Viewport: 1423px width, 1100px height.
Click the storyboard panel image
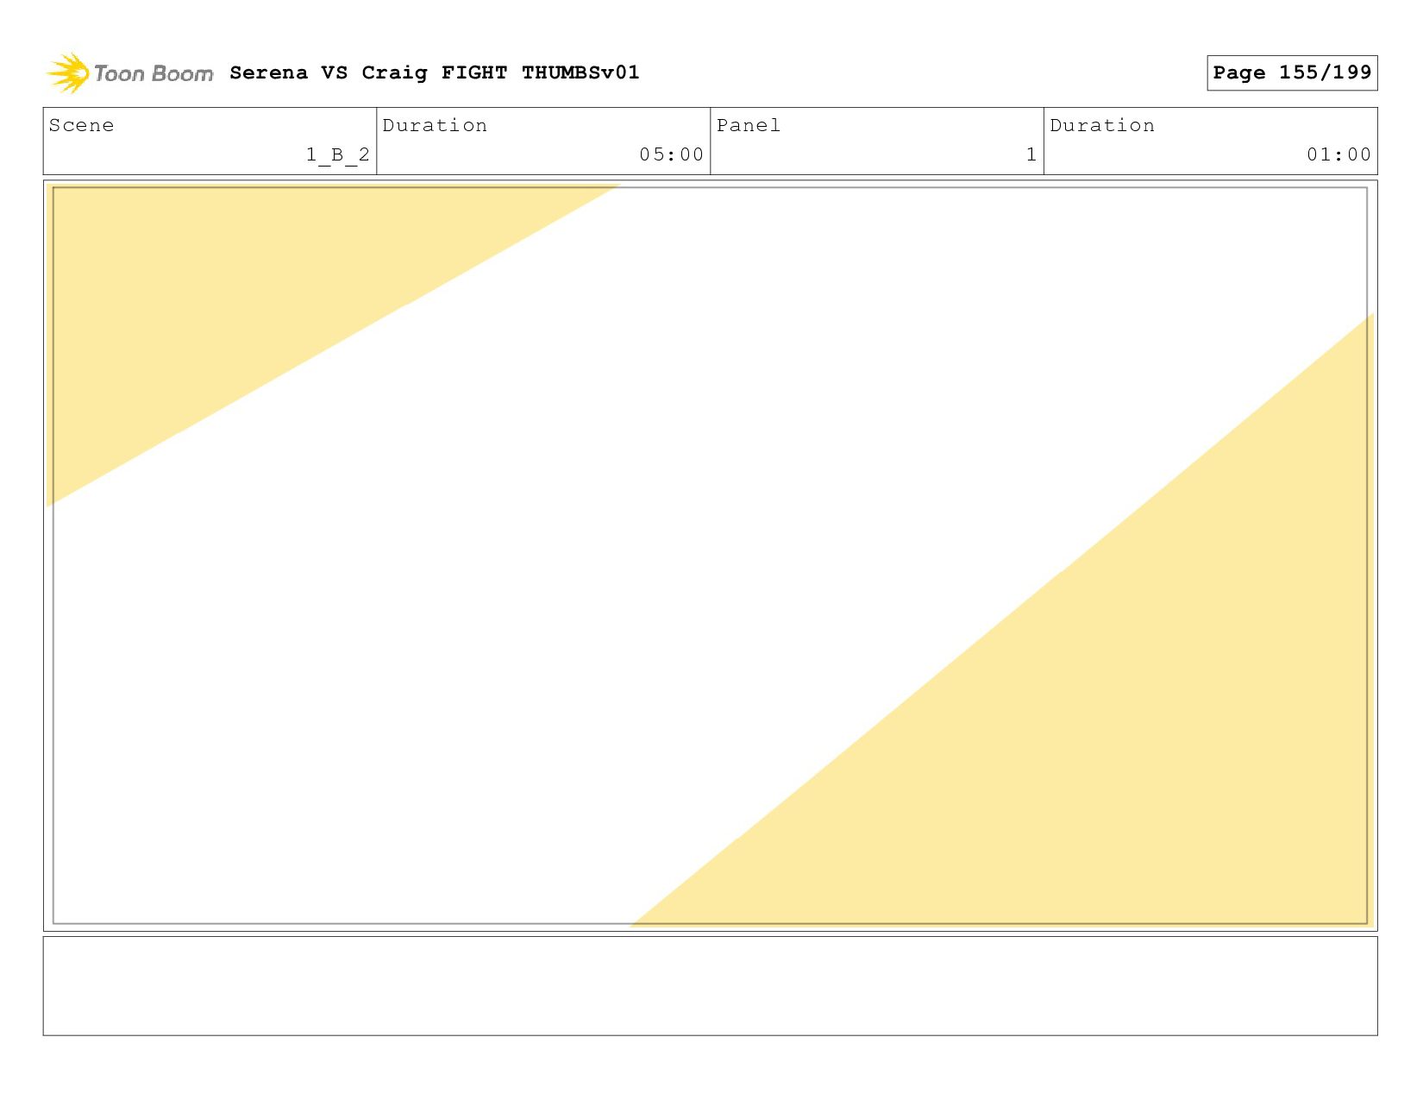point(711,556)
